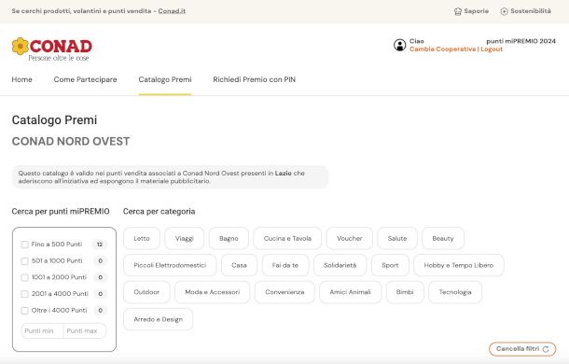
Task: Select the Bimbi category
Action: (405, 292)
